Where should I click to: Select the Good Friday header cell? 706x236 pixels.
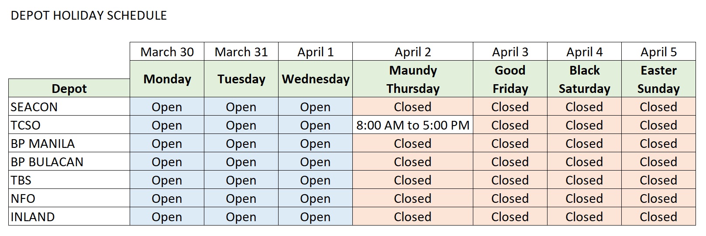[510, 79]
